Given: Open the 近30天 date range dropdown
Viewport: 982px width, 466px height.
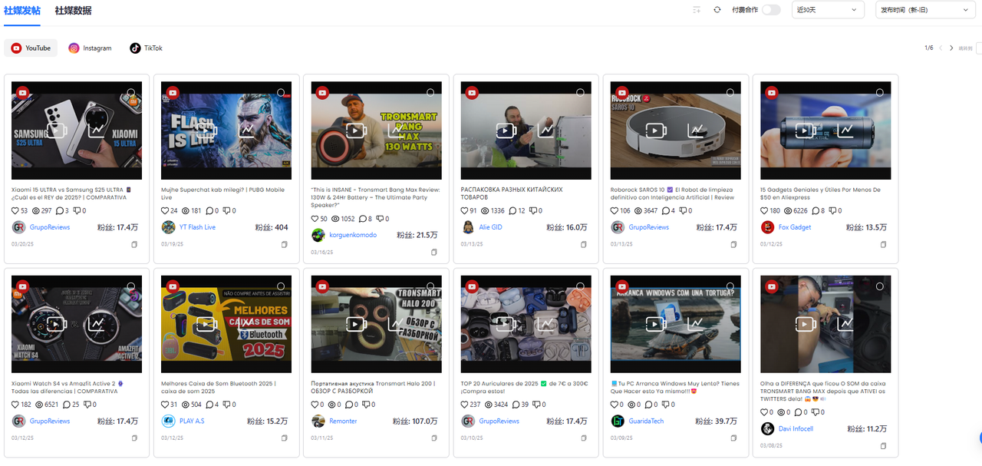Looking at the screenshot, I should [x=829, y=10].
